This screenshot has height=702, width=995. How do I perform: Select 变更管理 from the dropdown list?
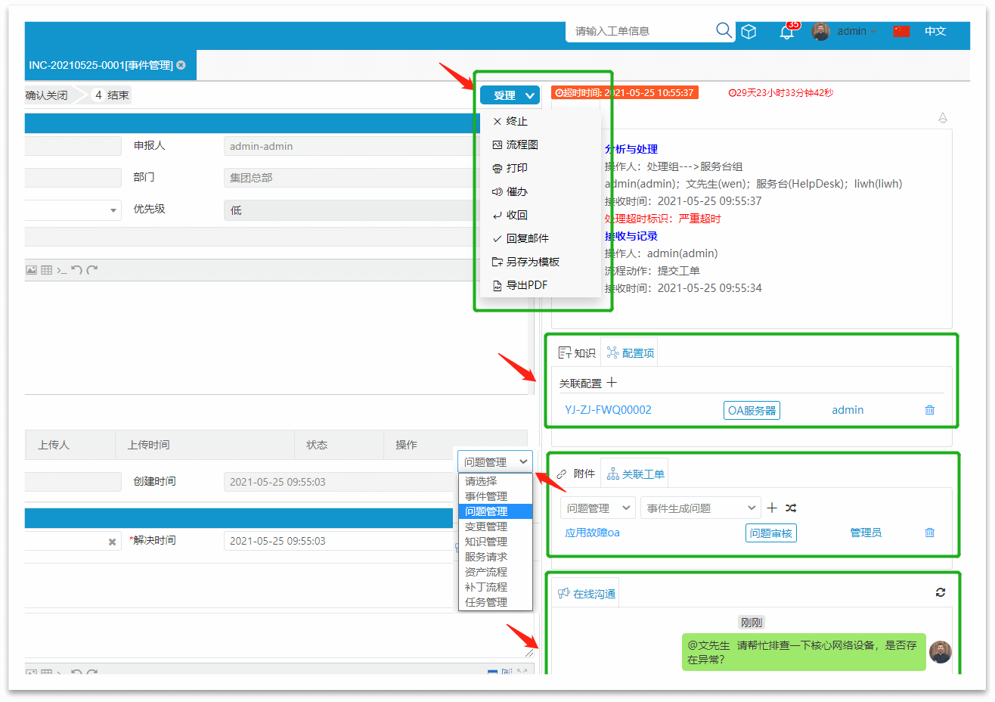pos(486,526)
